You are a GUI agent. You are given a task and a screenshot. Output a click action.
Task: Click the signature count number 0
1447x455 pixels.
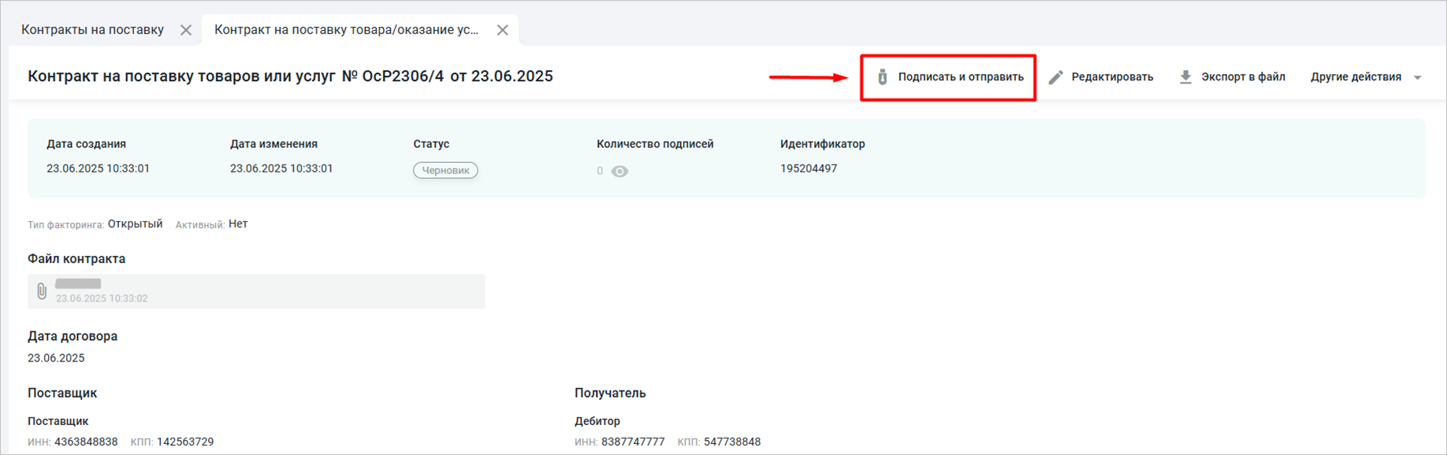pos(600,172)
